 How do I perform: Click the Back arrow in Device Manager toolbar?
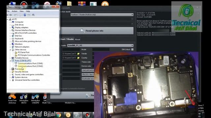point(8,15)
